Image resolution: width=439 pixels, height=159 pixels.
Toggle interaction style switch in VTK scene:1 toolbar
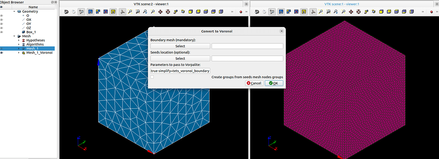coord(264,12)
